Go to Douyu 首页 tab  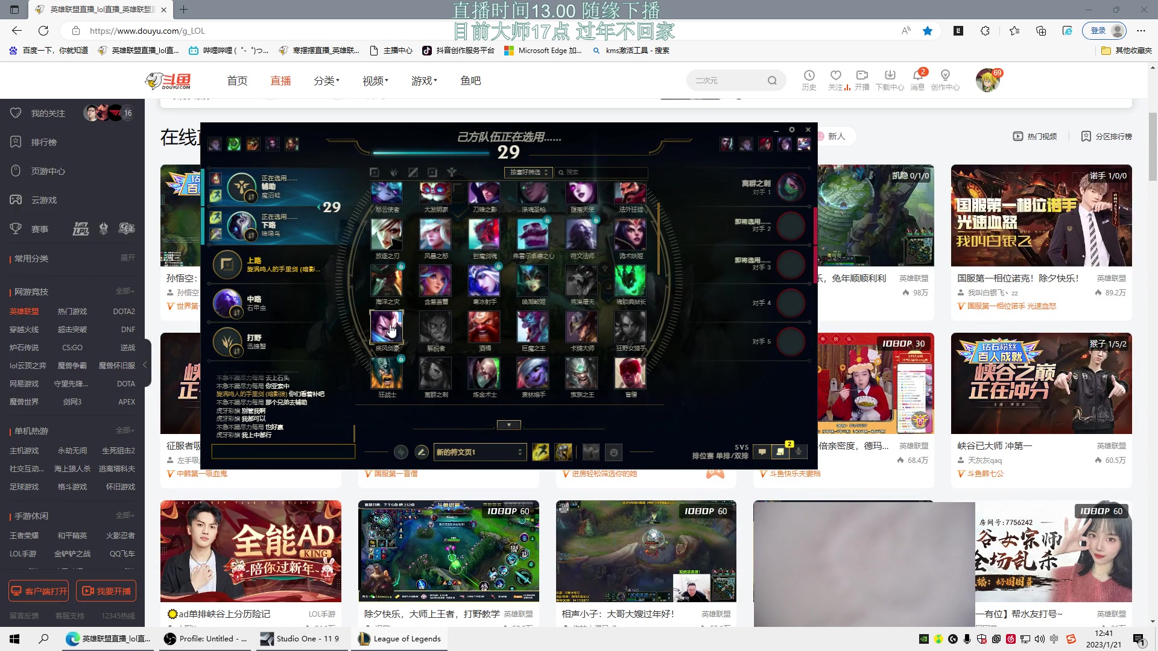tap(237, 81)
